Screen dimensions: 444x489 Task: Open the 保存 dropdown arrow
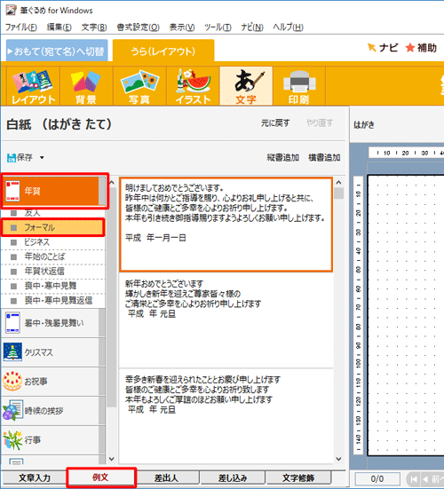pyautogui.click(x=42, y=158)
